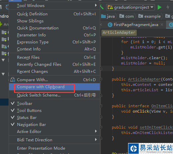Viewport: 173px width, 154px height.
Task: Toggle the Status Bar option
Action: pos(54,118)
